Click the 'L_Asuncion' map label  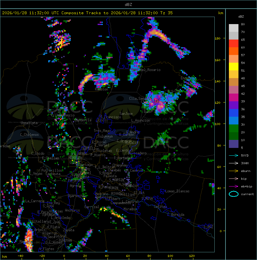pos(141,120)
